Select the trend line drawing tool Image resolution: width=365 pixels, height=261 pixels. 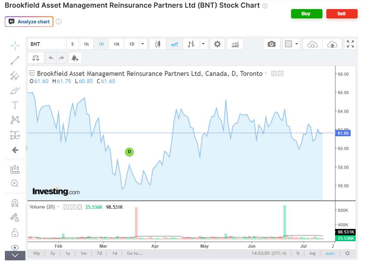tap(15, 61)
